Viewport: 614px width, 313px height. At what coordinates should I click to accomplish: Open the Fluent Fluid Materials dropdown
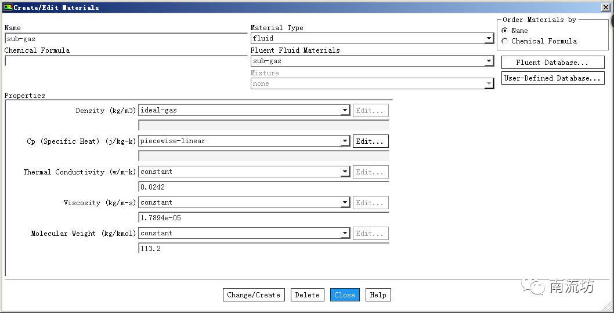372,61
